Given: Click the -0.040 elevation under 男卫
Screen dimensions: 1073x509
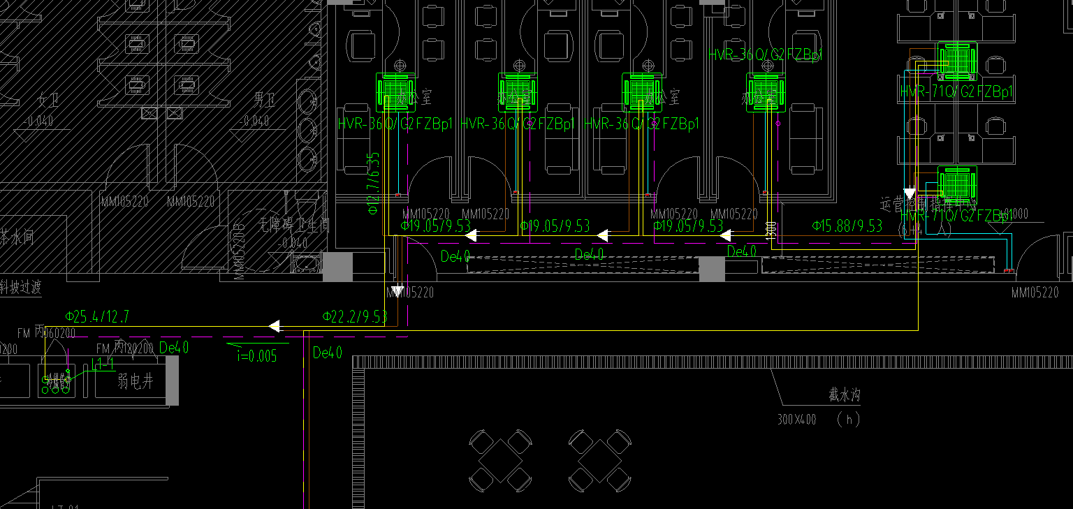Looking at the screenshot, I should (254, 121).
